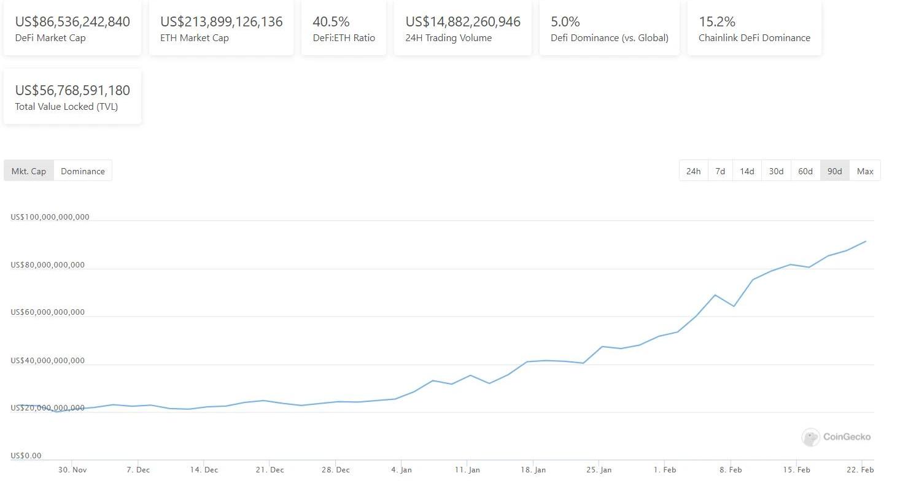
Task: Click the ETH Market Cap card
Action: click(221, 28)
